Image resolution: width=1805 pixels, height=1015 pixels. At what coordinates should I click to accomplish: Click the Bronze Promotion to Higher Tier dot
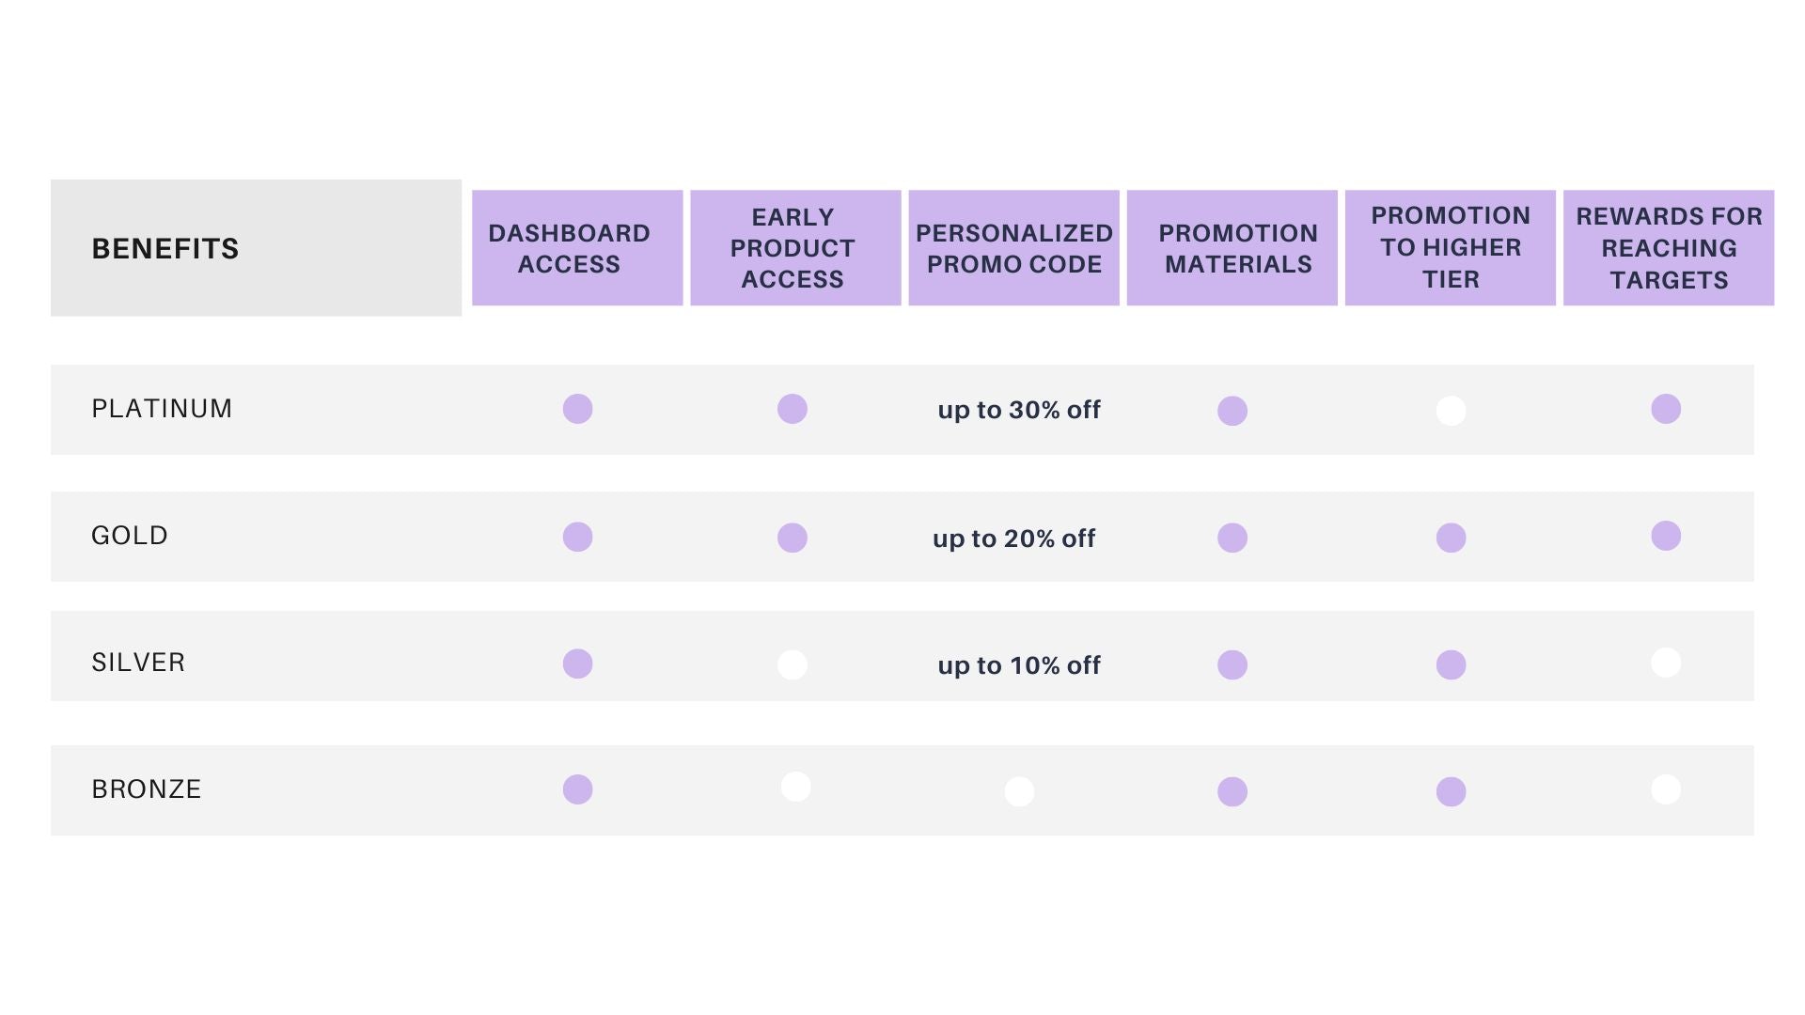1451,791
